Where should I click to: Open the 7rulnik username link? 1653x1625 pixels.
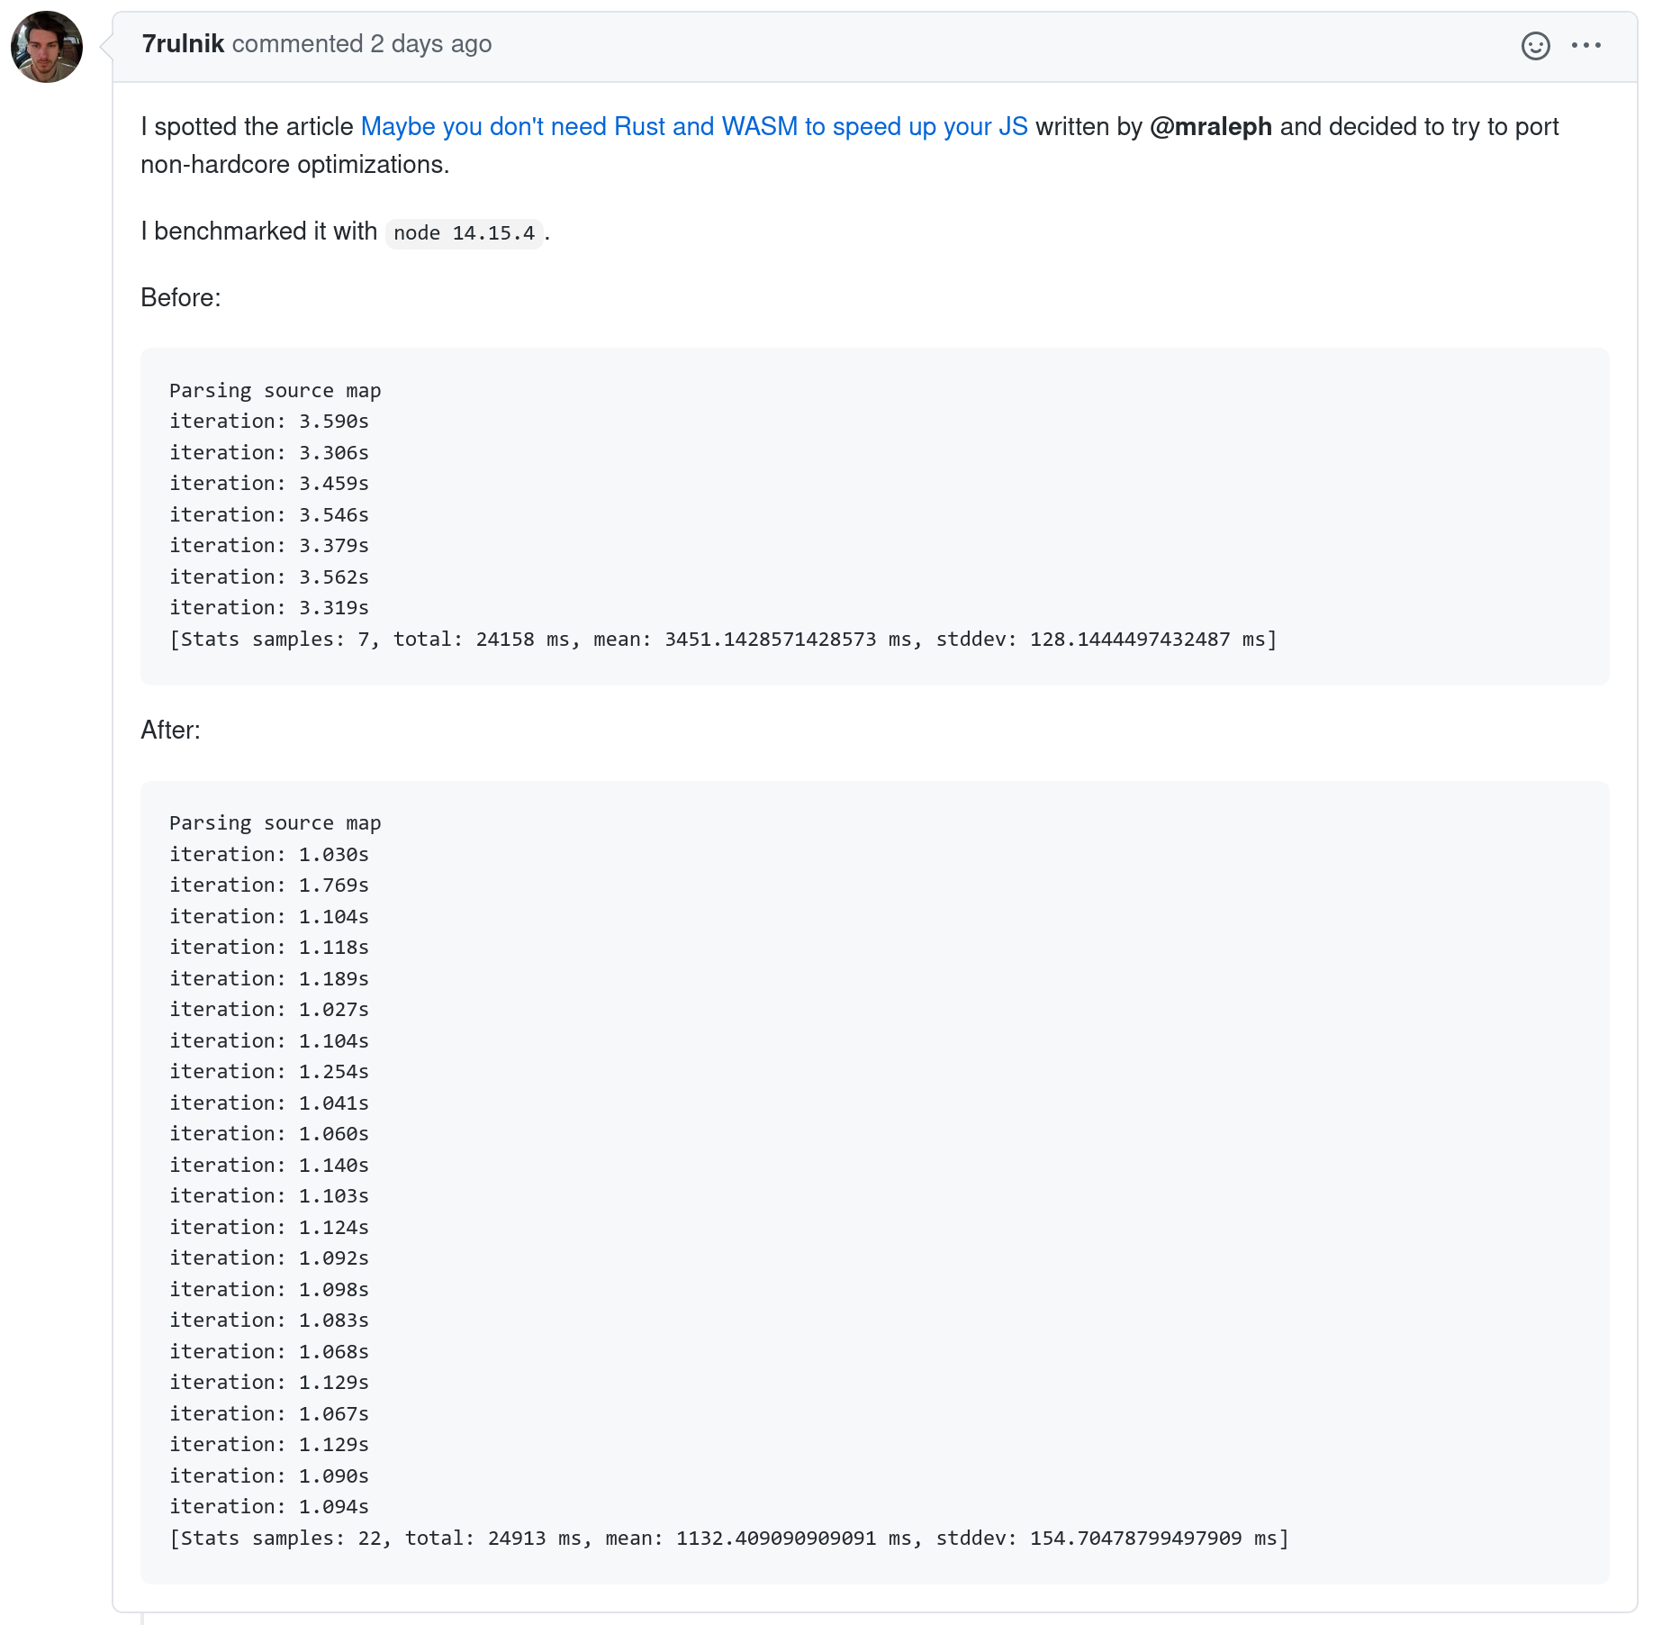[x=183, y=44]
